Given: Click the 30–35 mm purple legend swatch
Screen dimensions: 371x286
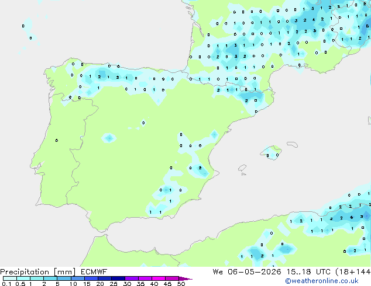Looking at the screenshot, I should 132,278.
